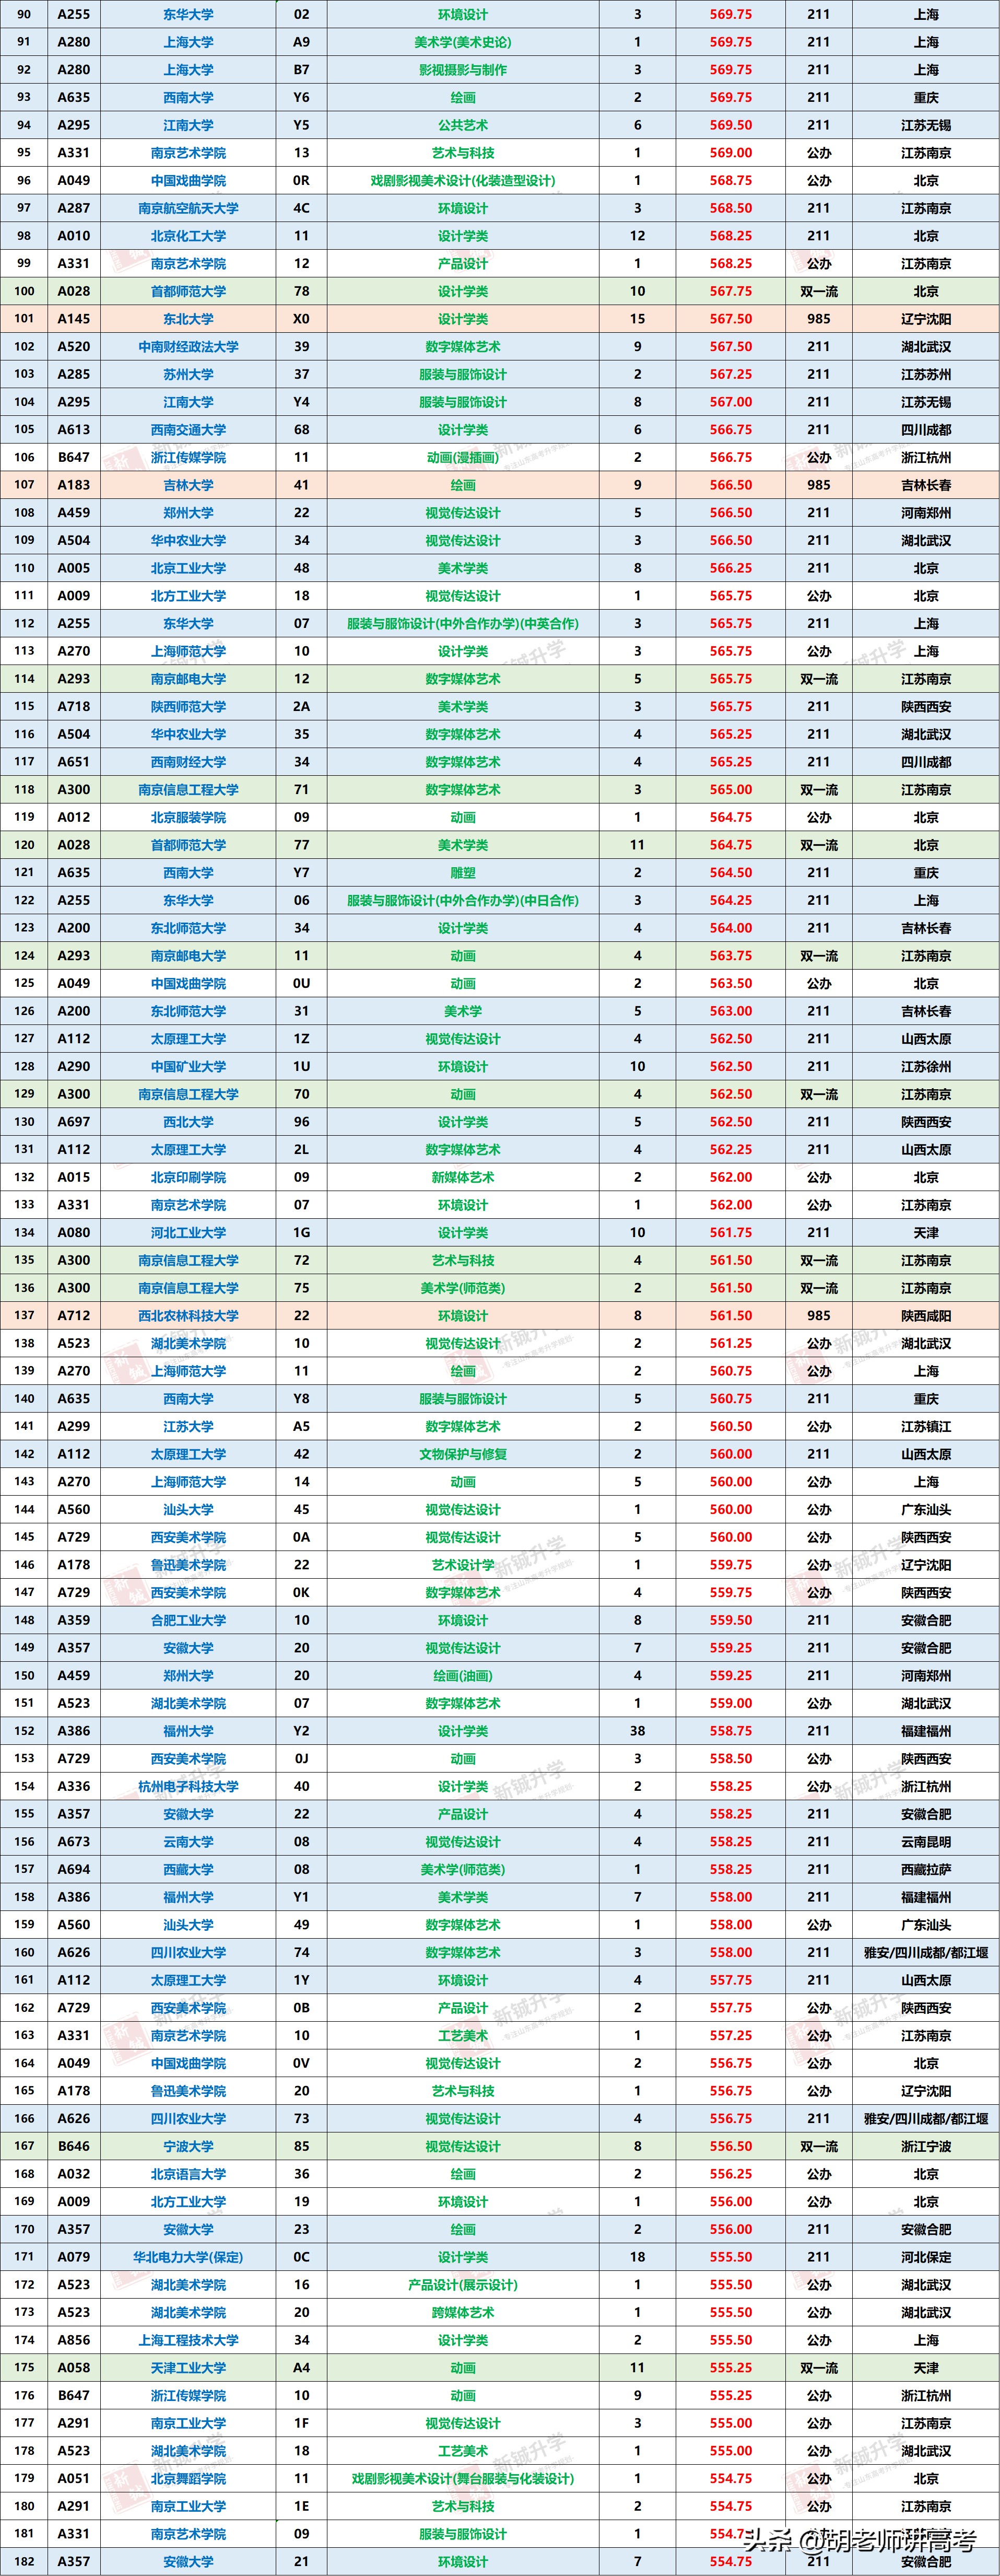Image resolution: width=1000 pixels, height=2576 pixels.
Task: Click the 中日合作 clothing design major
Action: point(462,900)
